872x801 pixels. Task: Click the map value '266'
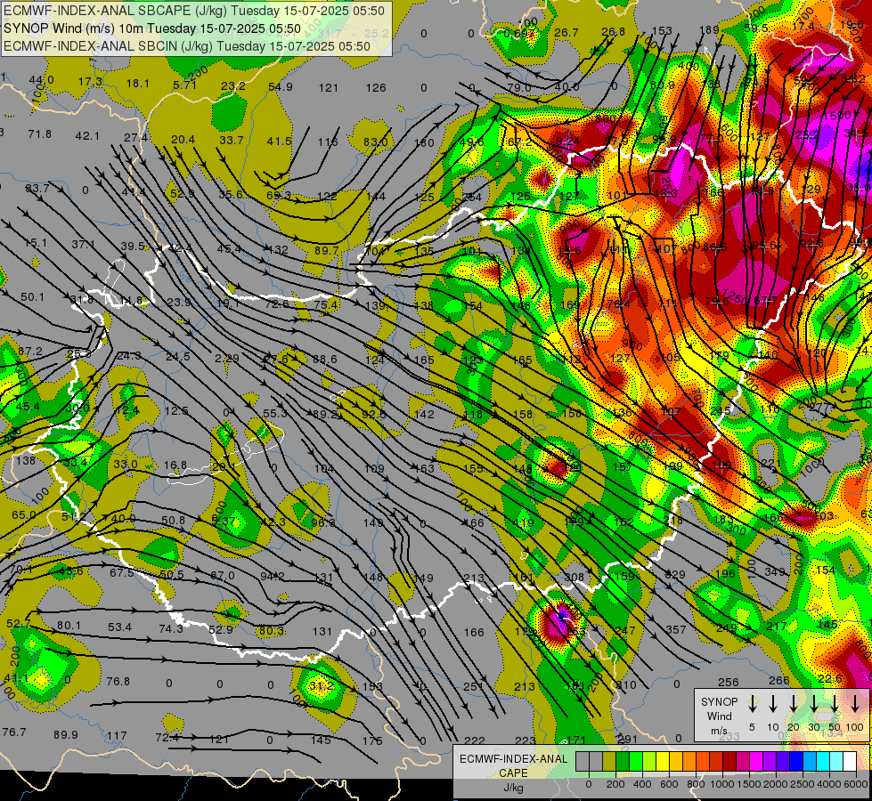[x=779, y=680]
